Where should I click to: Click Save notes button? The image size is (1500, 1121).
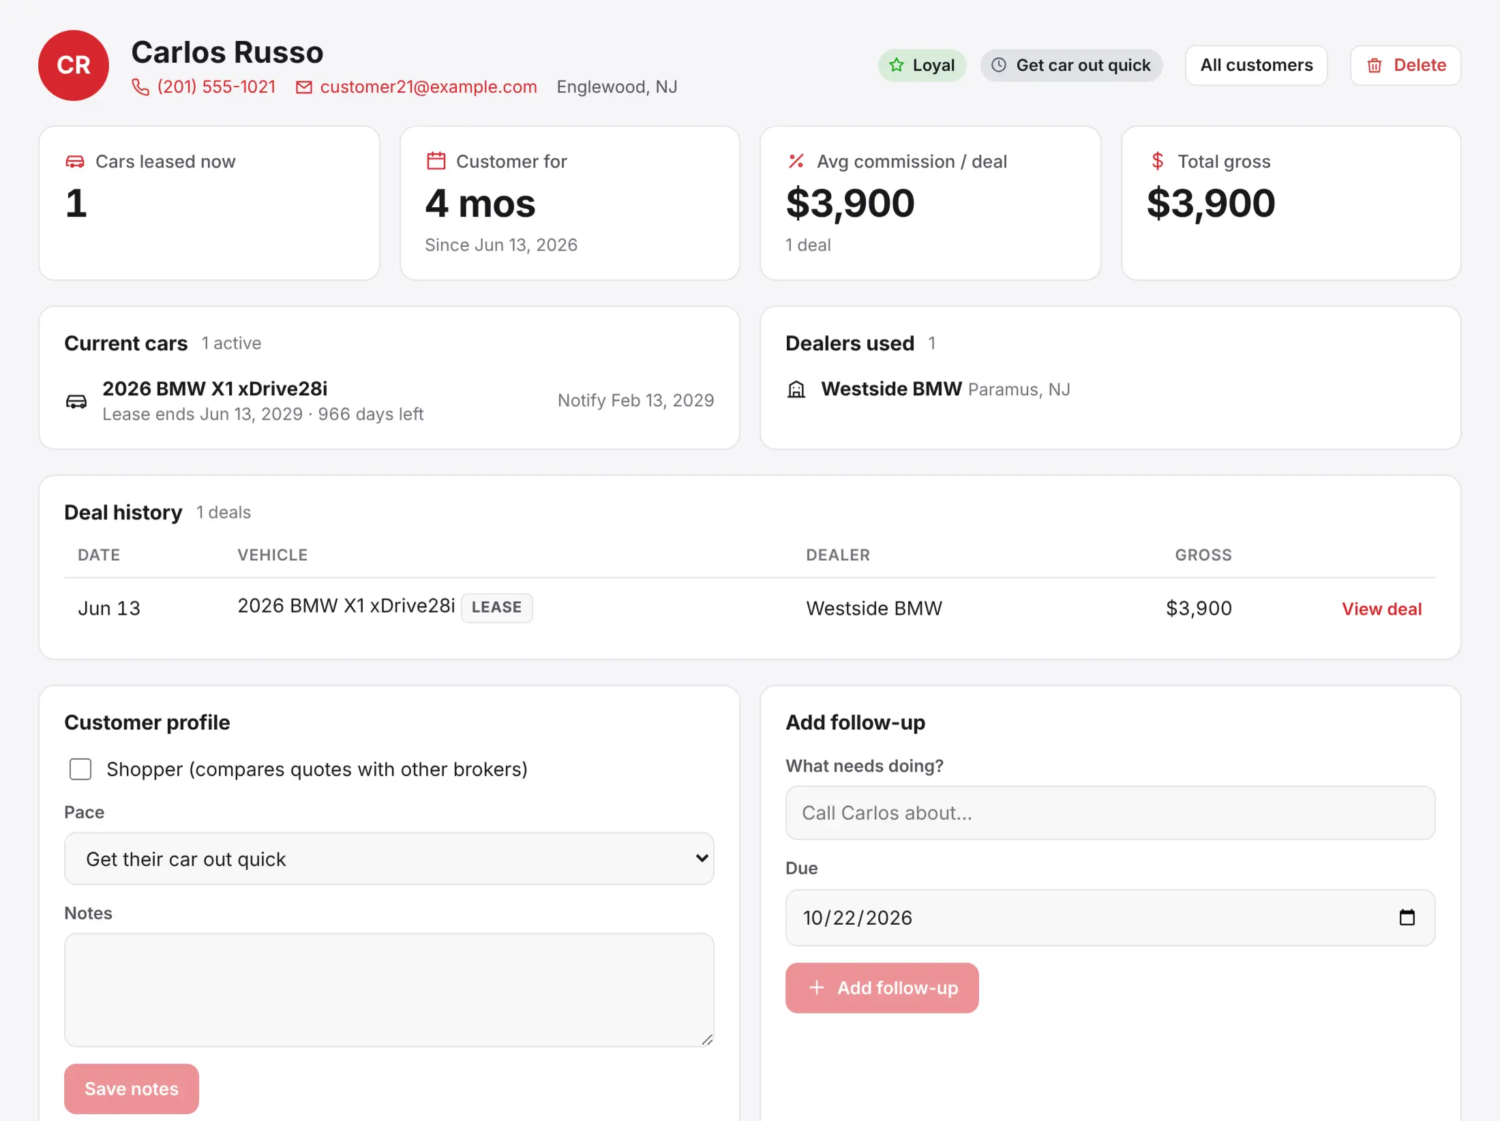132,1089
